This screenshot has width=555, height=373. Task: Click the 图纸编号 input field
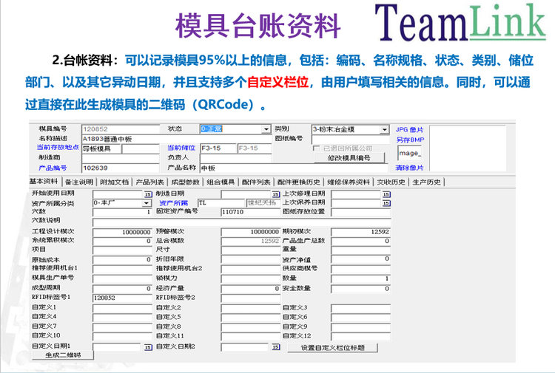(x=351, y=139)
